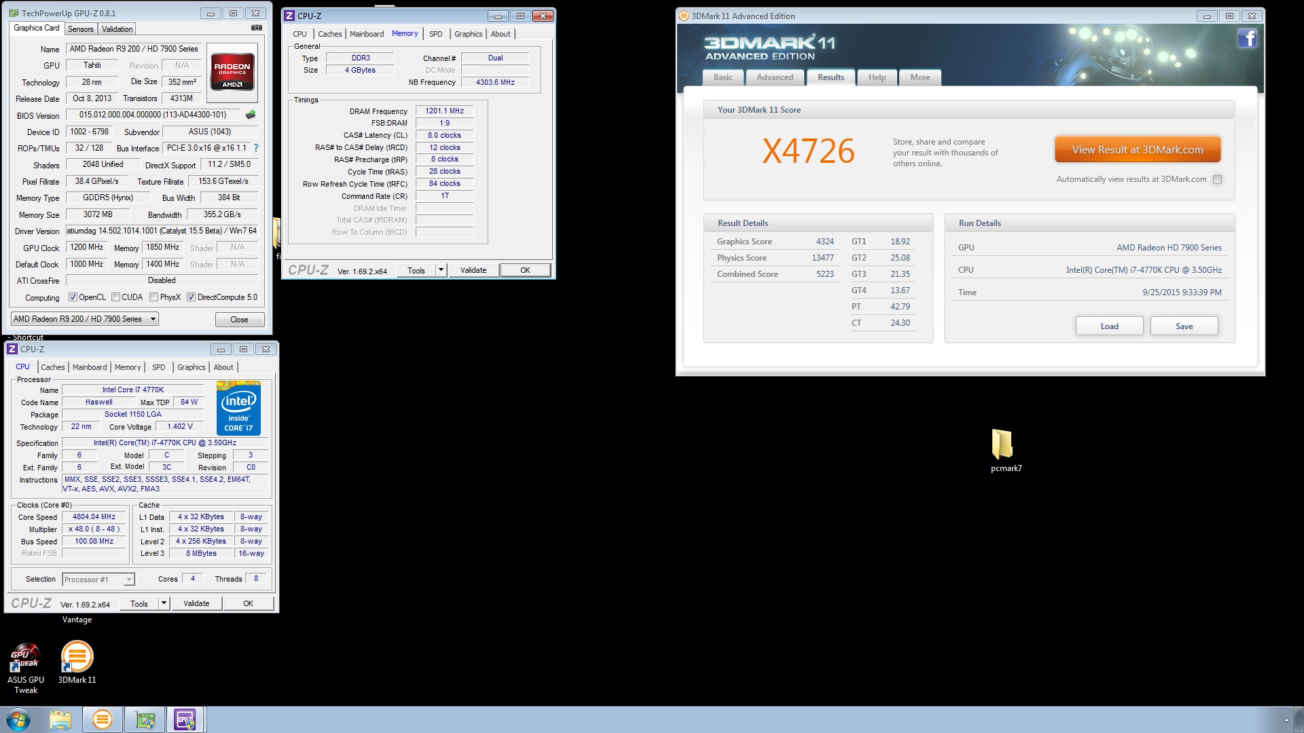Switch to Basic tab in 3DMark 11
1304x733 pixels.
click(723, 77)
